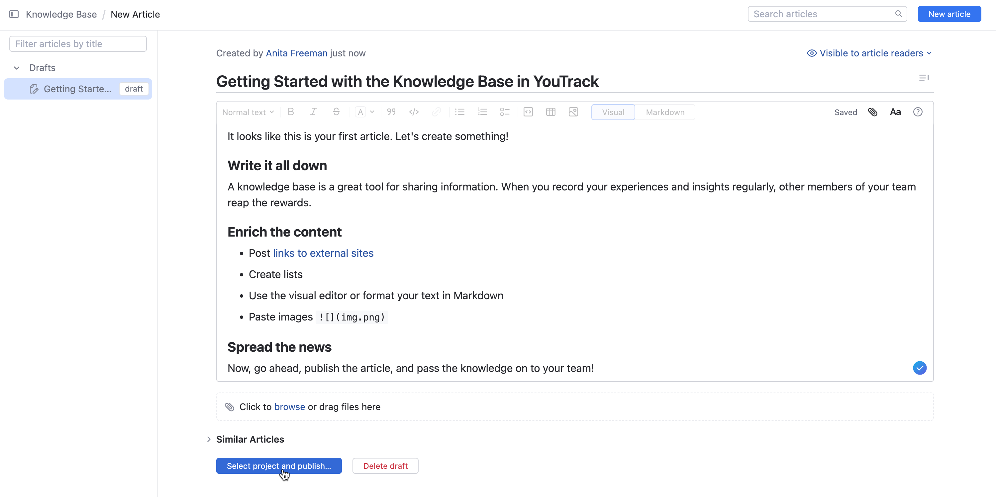Toggle the Aa font style option
Image resolution: width=996 pixels, height=497 pixels.
pyautogui.click(x=895, y=112)
